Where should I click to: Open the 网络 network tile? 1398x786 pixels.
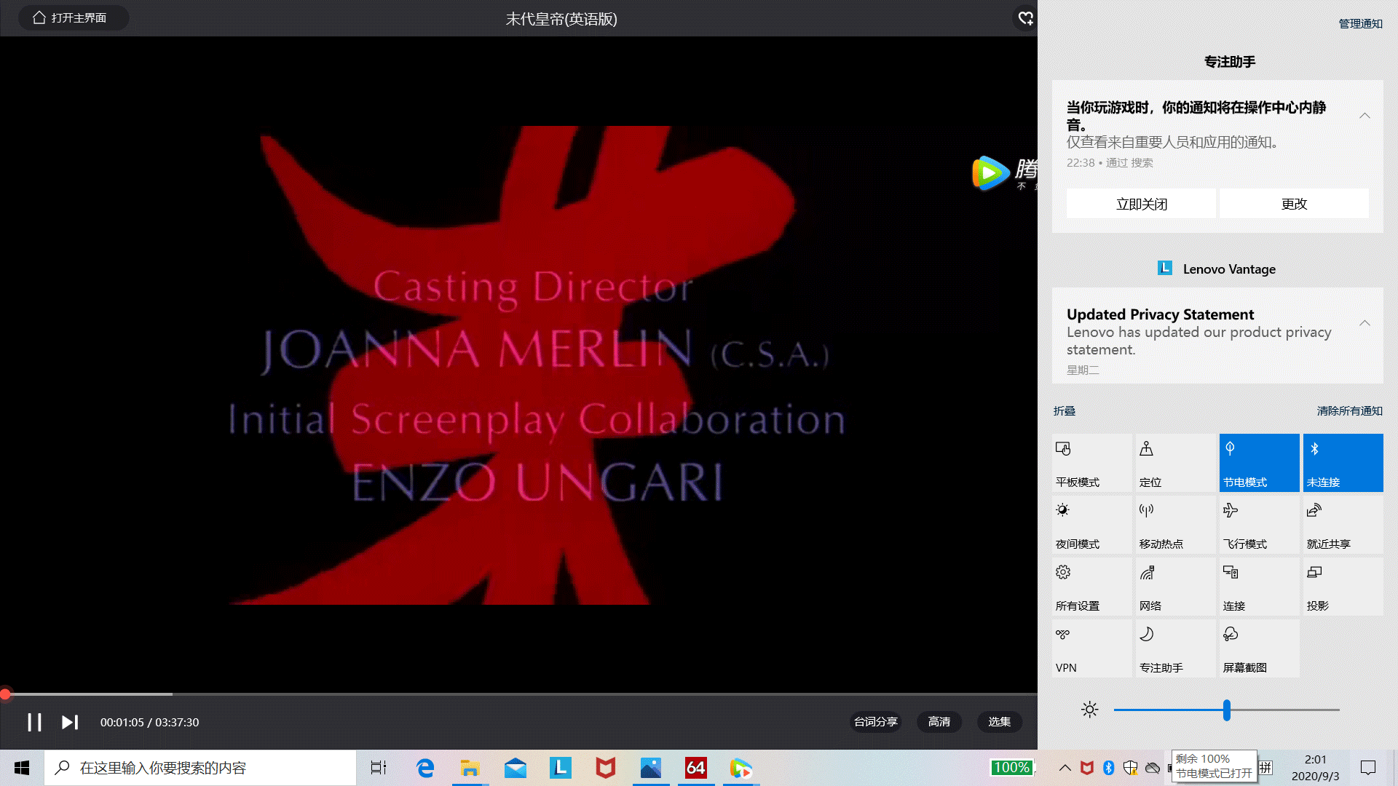click(x=1175, y=587)
